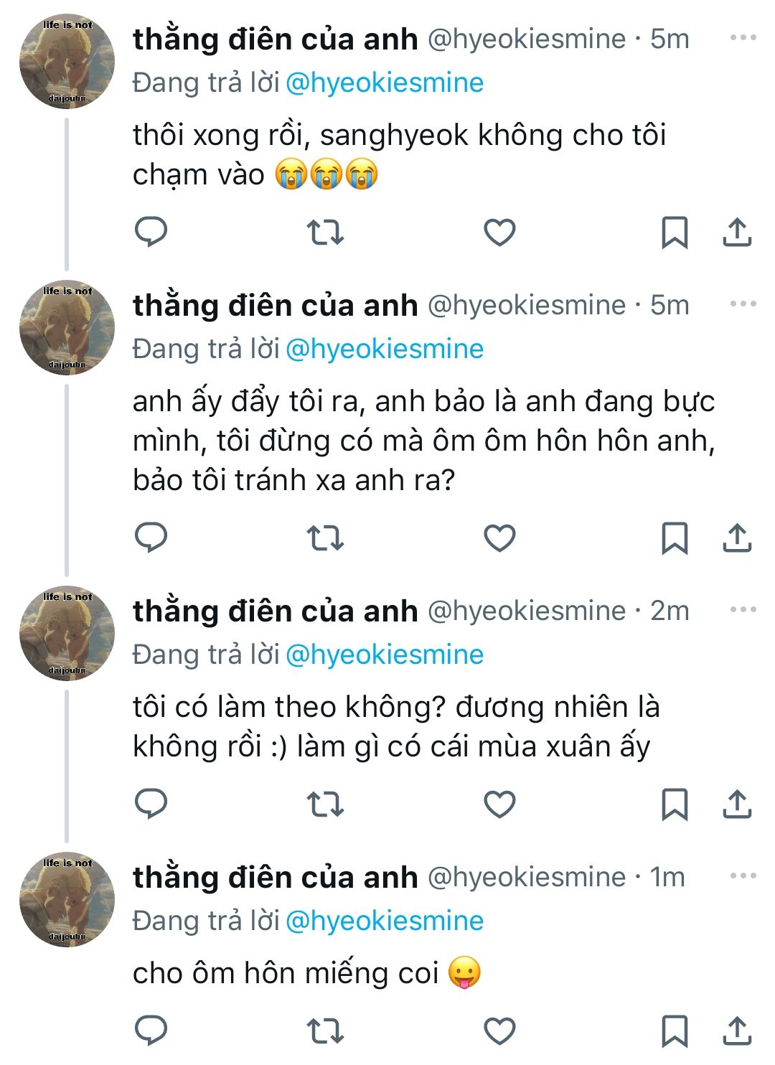Share the tweet "cho ôm hôn miếng coi"
This screenshot has width=775, height=1065.
(736, 1031)
